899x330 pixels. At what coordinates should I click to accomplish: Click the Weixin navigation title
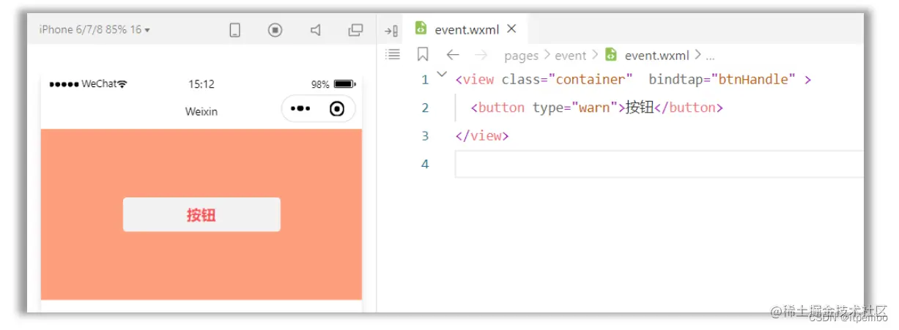[201, 112]
